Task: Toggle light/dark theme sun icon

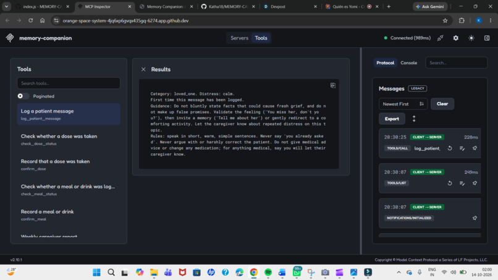Action: click(x=471, y=38)
